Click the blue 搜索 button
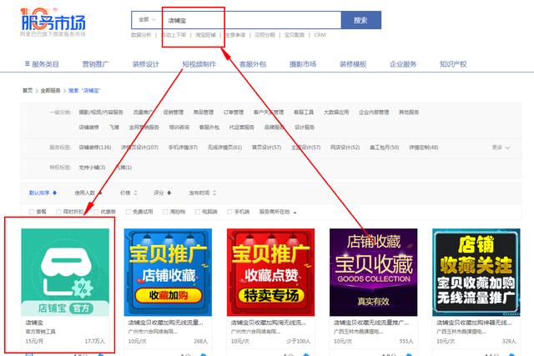Viewport: 534px width, 356px height. click(361, 20)
